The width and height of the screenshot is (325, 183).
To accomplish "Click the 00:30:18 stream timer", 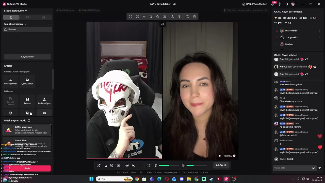I will 221,165.
